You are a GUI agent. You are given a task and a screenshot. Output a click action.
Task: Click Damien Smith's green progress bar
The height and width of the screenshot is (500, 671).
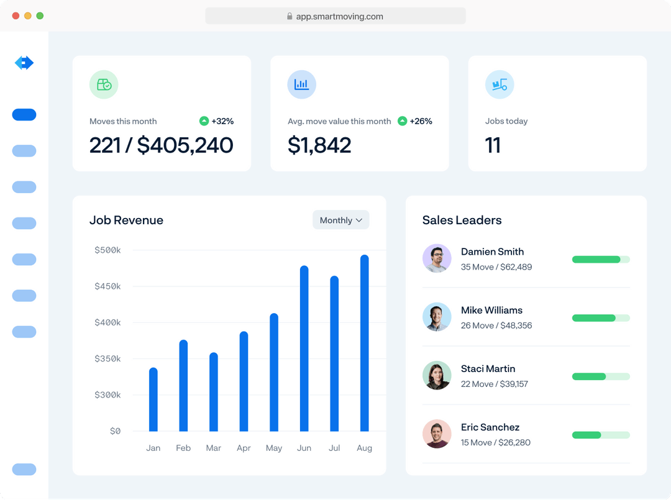[601, 259]
